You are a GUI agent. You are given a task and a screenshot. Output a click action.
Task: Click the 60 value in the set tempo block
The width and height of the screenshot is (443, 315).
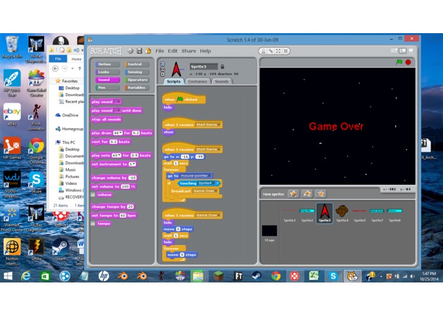pos(122,216)
